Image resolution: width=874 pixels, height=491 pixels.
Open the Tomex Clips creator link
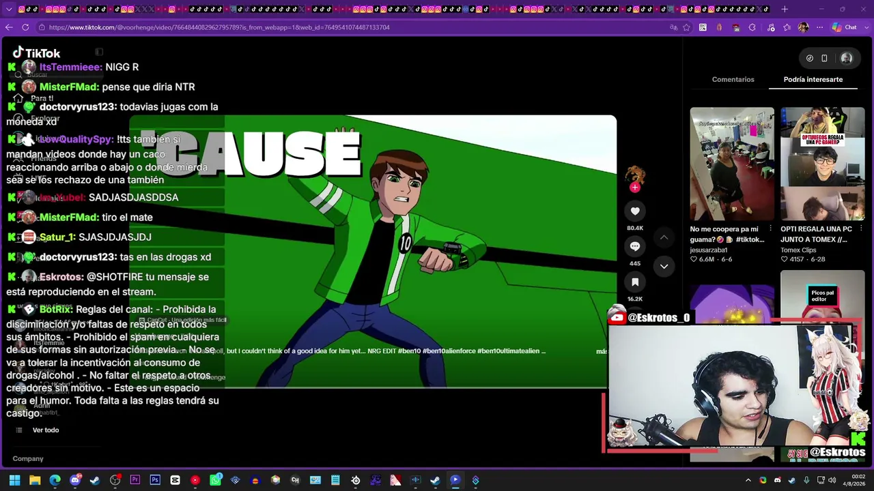click(x=798, y=250)
